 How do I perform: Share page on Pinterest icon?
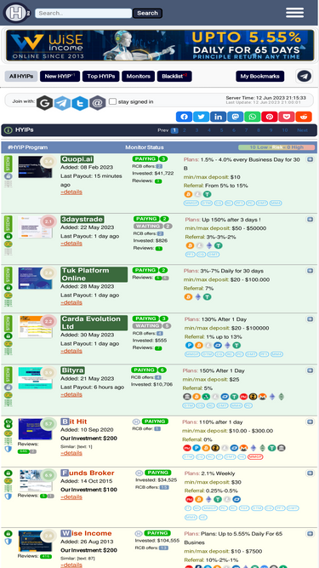click(270, 117)
